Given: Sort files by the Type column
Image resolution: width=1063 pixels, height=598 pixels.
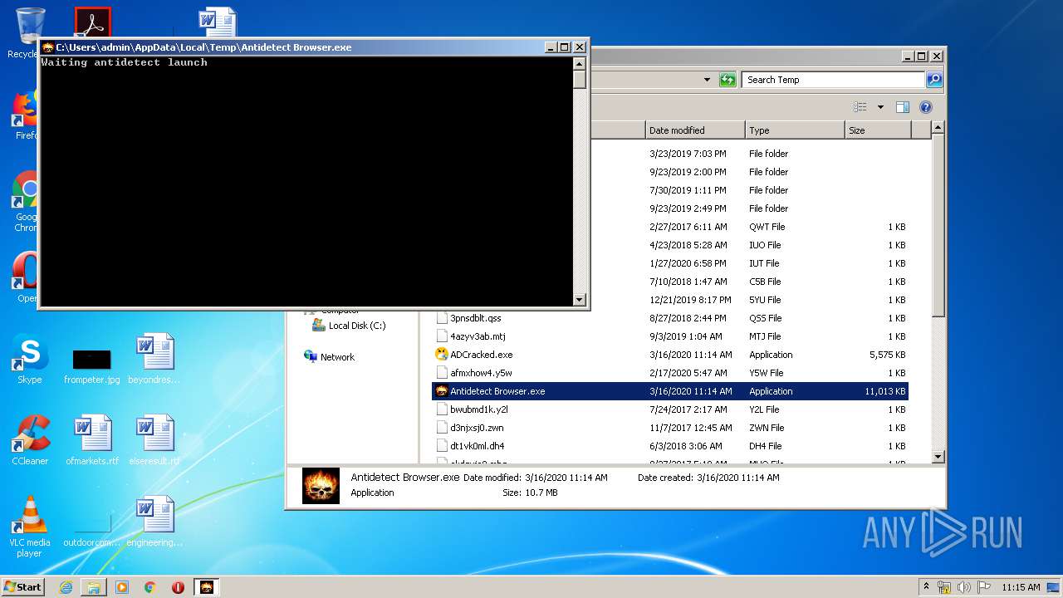Looking at the screenshot, I should tap(795, 130).
